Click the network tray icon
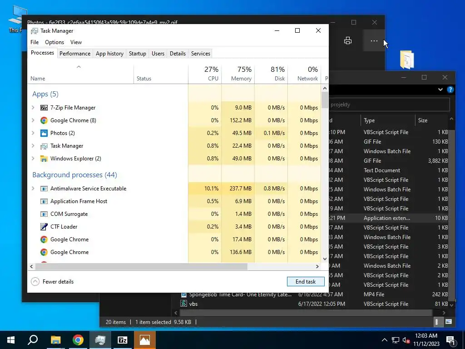Viewport: 465px width, 349px height. click(x=396, y=340)
